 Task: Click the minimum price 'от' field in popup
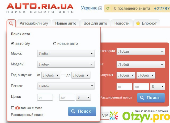[45, 97]
